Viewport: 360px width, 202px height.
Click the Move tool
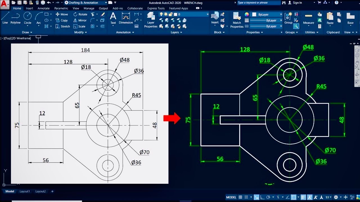pyautogui.click(x=62, y=14)
